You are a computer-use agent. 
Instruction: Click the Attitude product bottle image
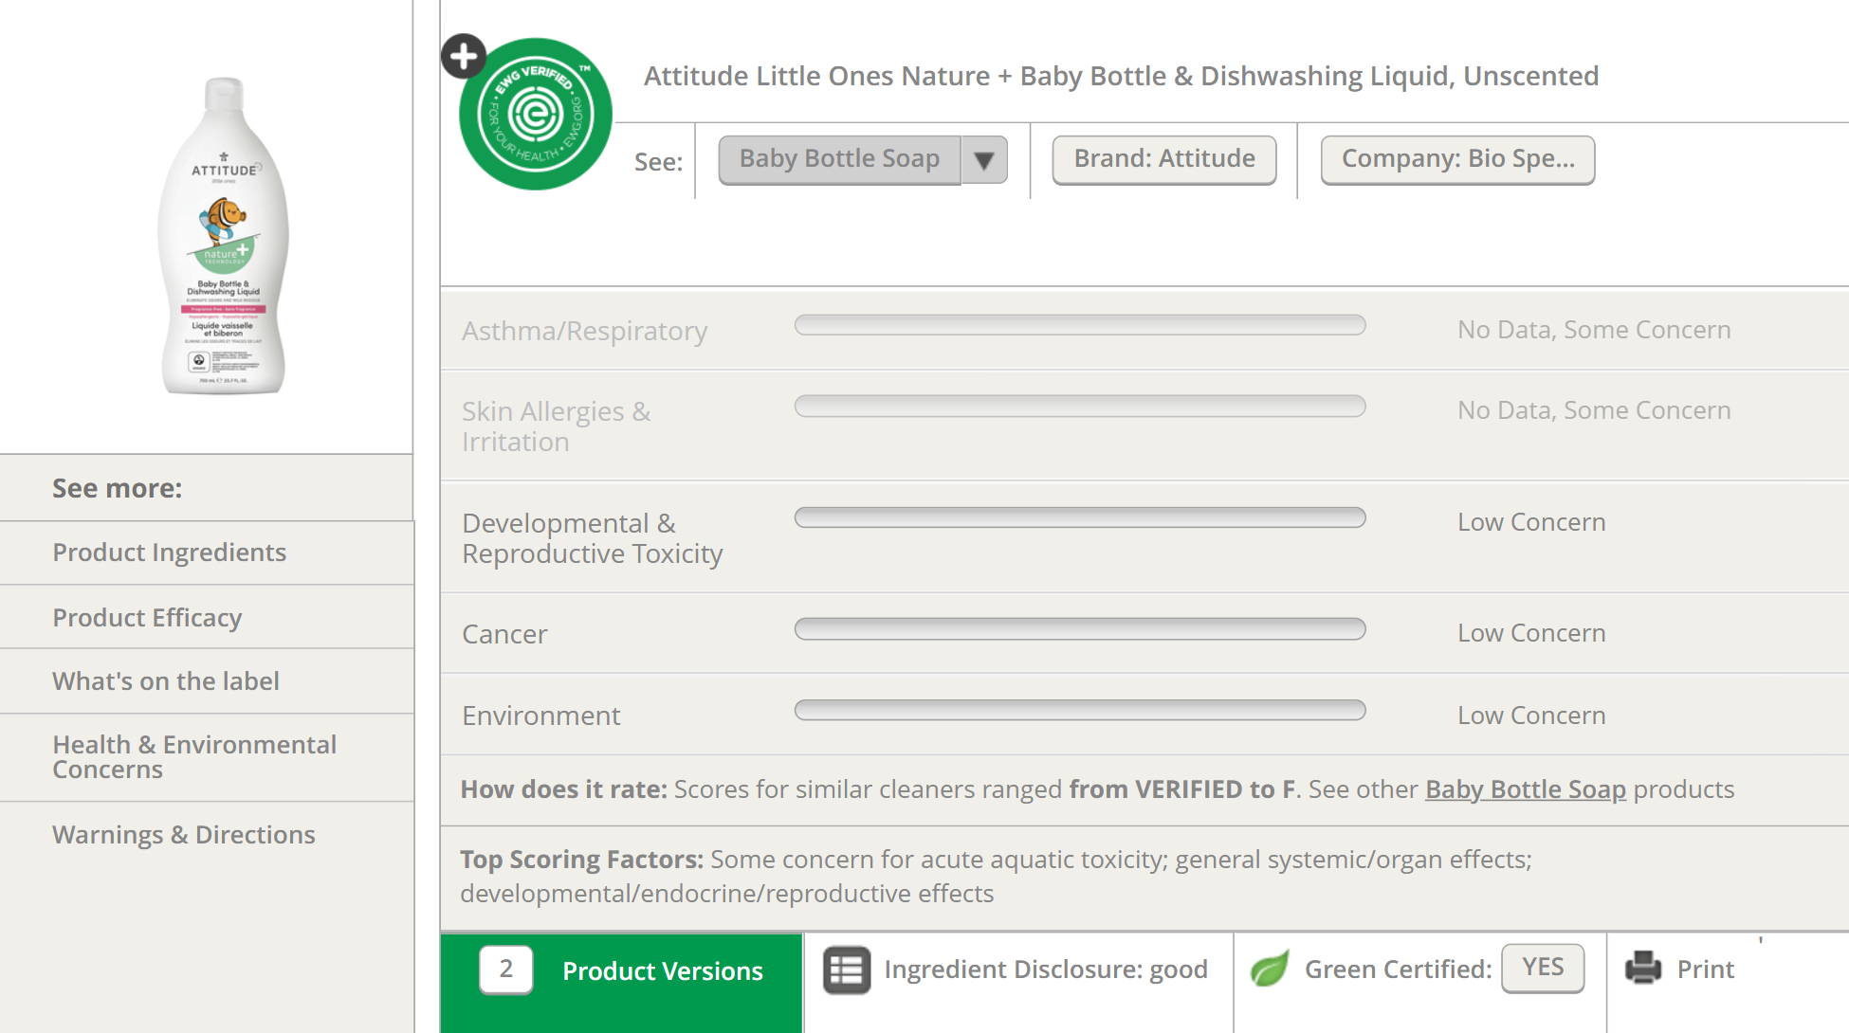tap(224, 235)
